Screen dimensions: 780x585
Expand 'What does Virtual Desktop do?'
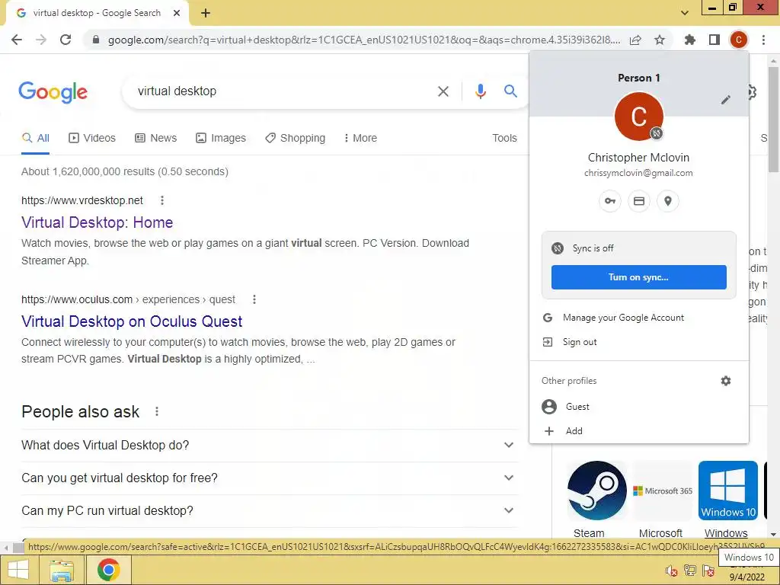[269, 445]
